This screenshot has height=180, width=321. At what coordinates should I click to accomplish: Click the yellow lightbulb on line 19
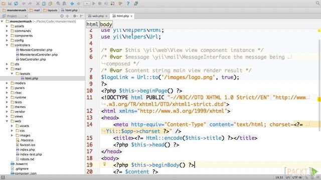click(104, 164)
